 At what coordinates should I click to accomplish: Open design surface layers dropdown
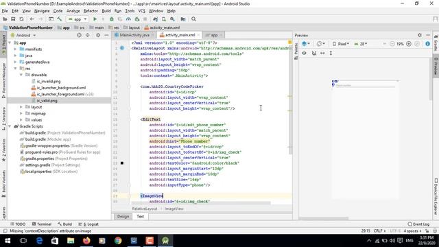pos(306,44)
